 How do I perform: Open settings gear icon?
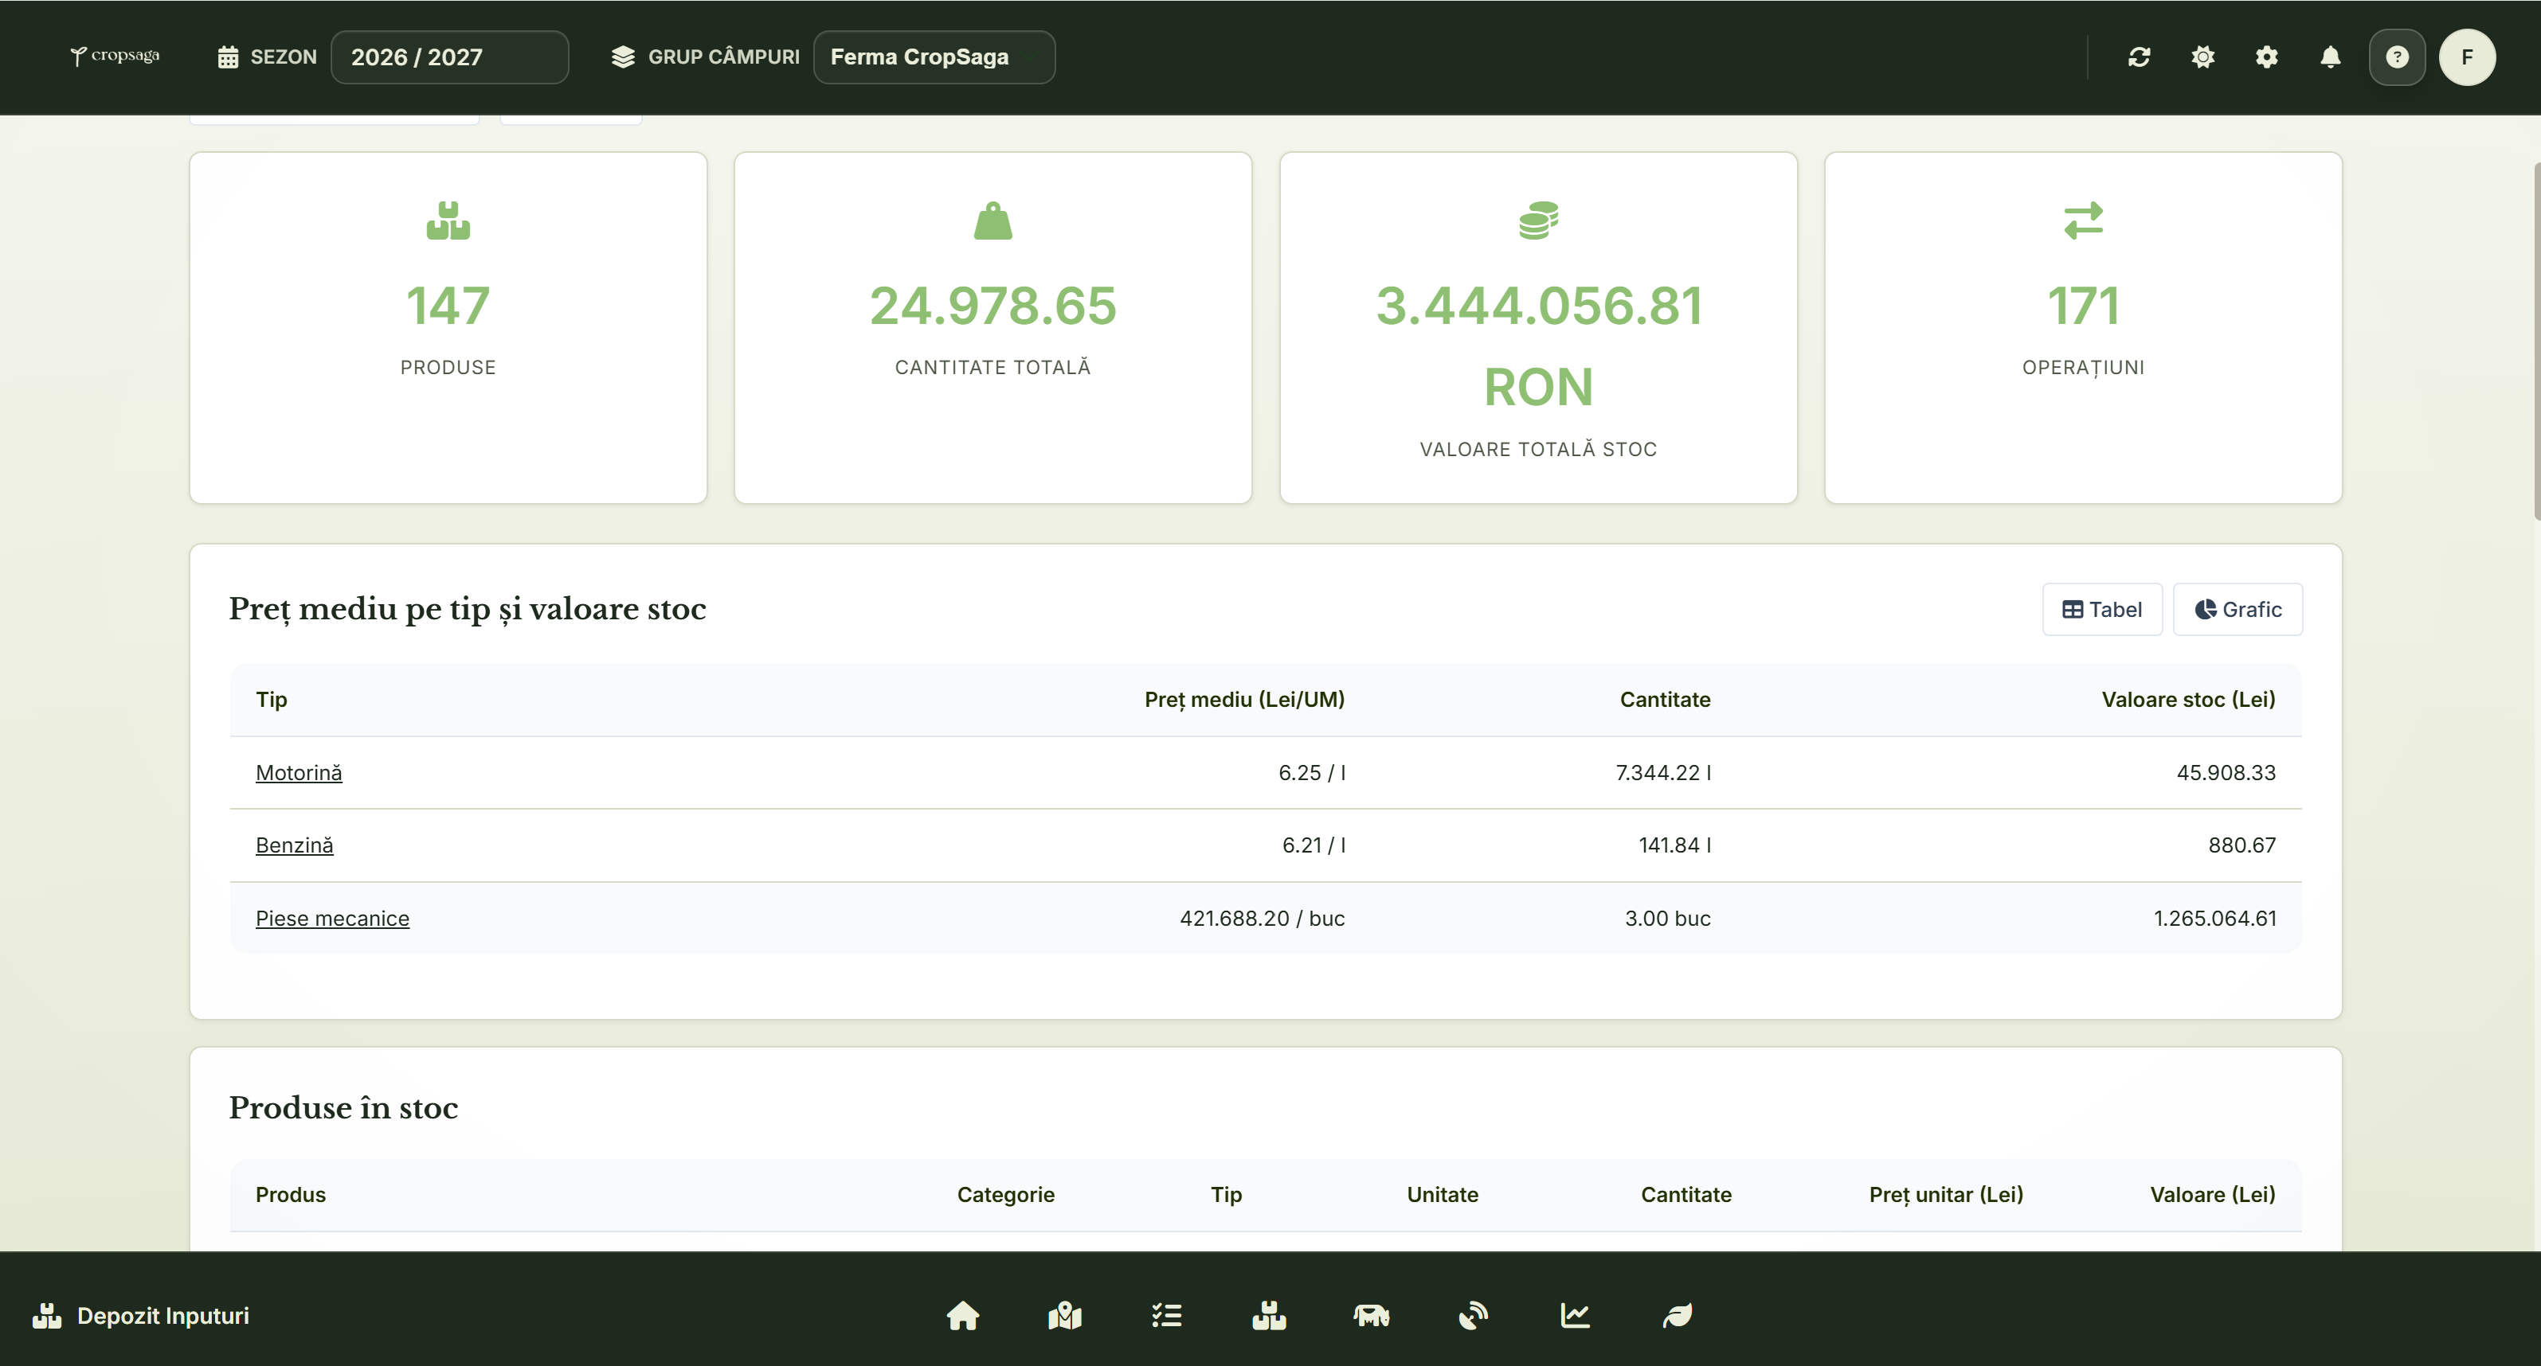pos(2267,57)
